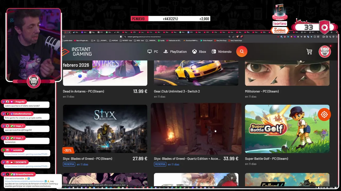Switch to the TikTok (88) browser tab

pos(117,32)
